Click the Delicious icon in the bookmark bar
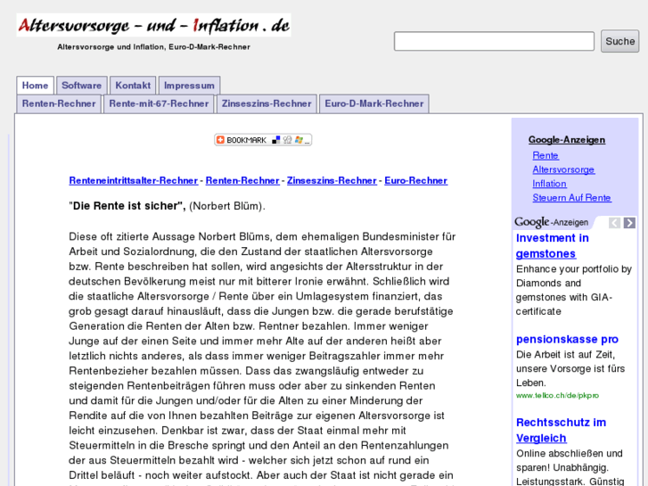The height and width of the screenshot is (486, 648). pyautogui.click(x=276, y=140)
